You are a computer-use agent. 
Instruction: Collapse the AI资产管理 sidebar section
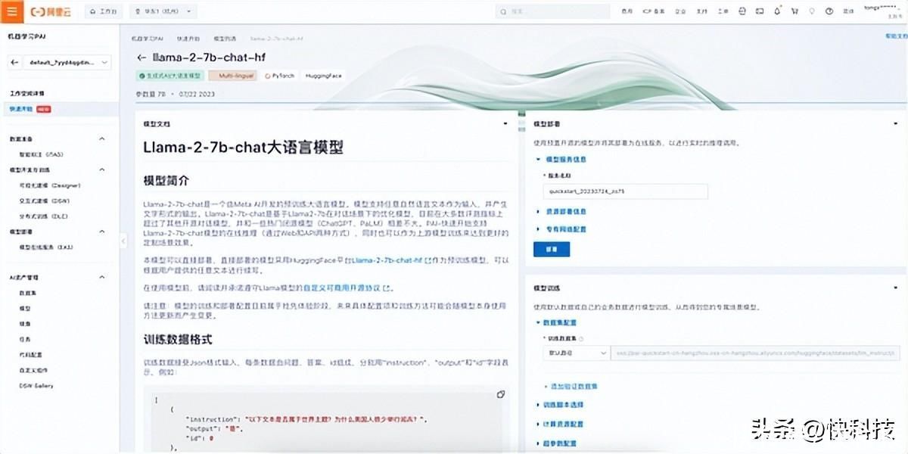coord(103,278)
